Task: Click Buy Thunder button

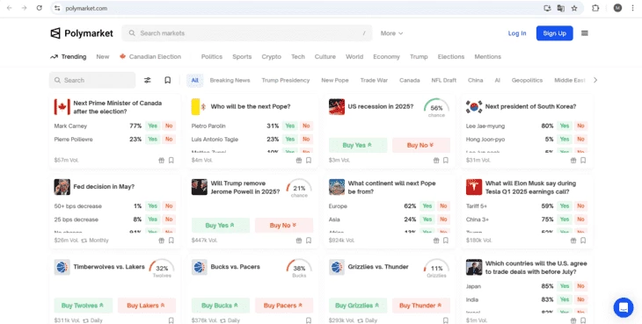Action: 421,306
